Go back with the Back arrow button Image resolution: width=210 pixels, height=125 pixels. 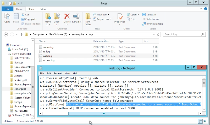[6, 34]
